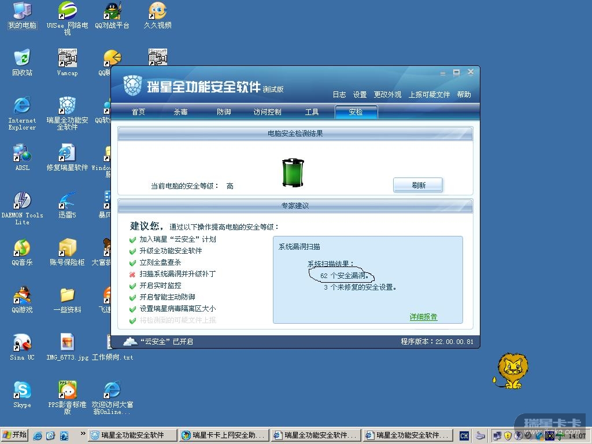Select 开启智能主动防御 suggestion
This screenshot has height=444, width=592.
point(167,297)
